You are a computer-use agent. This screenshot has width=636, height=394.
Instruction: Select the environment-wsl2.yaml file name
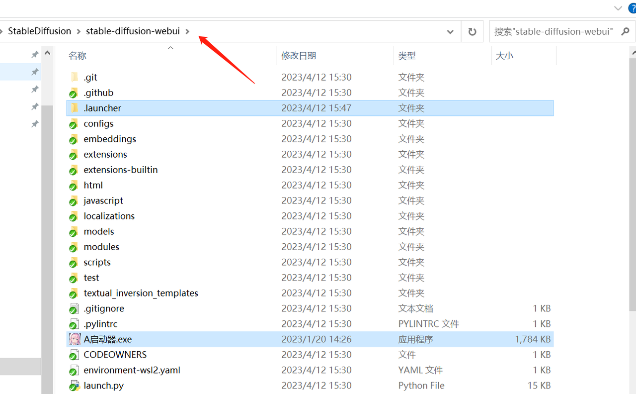(x=132, y=370)
